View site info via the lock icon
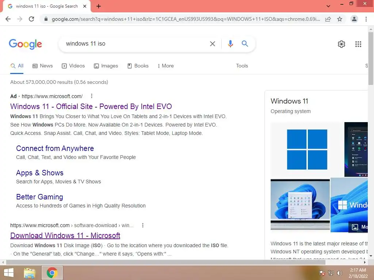This screenshot has height=280, width=374. [46, 19]
